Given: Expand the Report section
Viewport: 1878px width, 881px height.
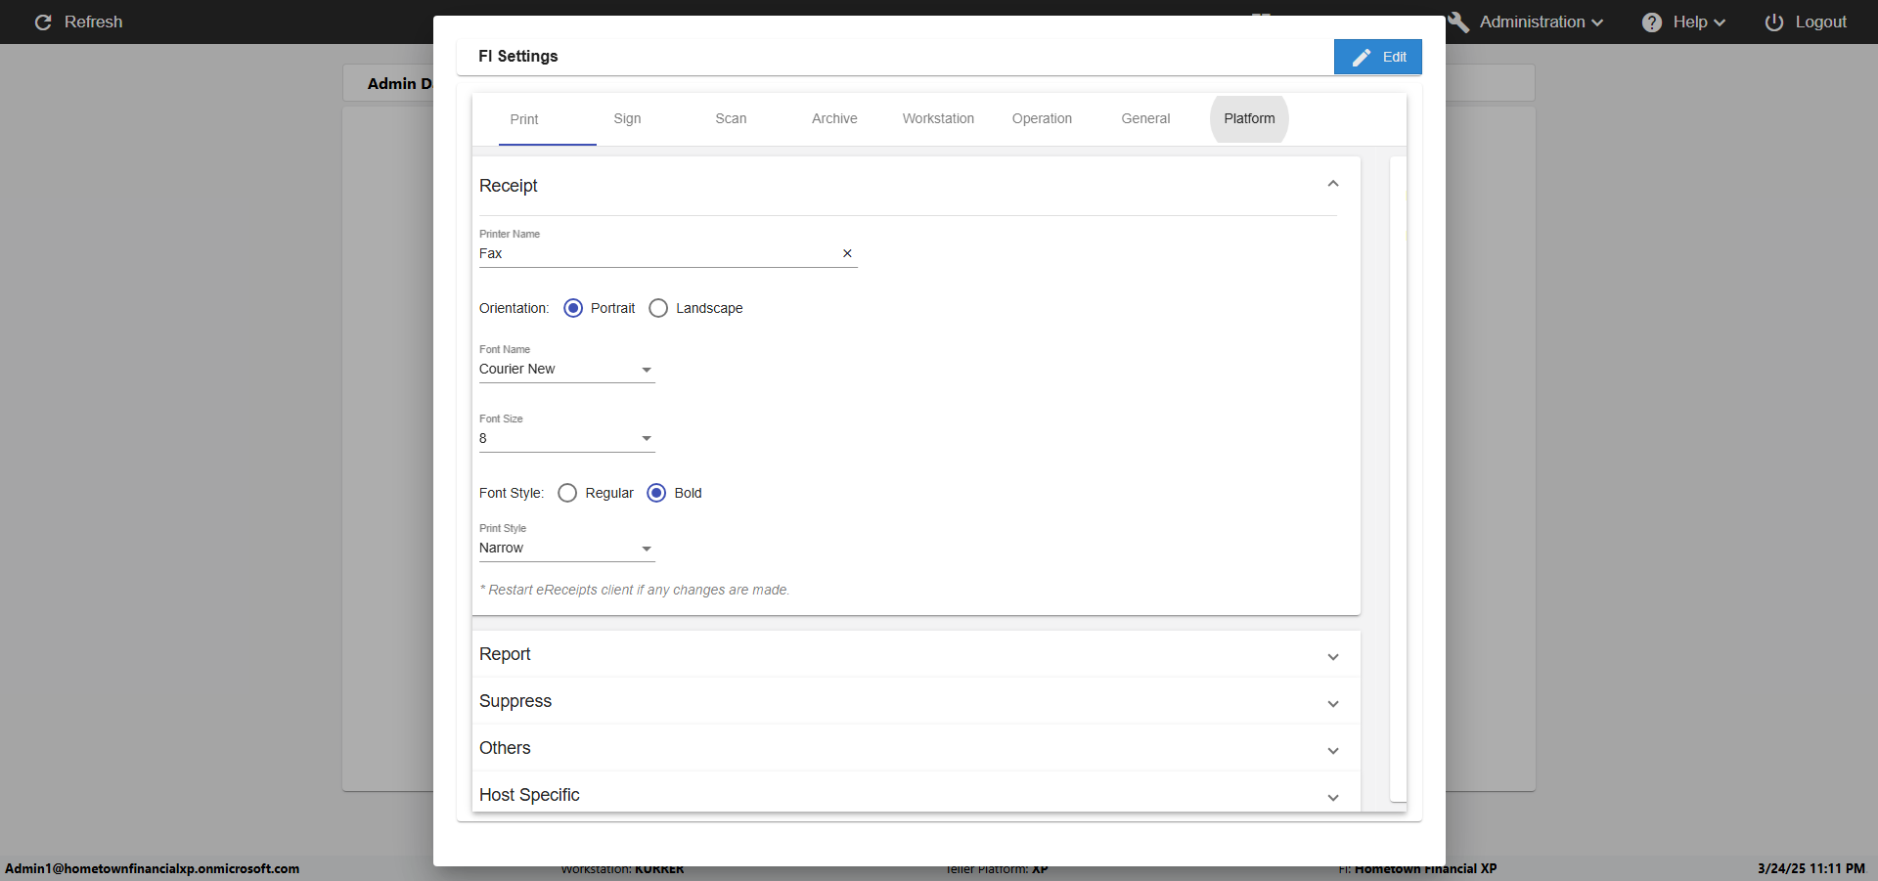Looking at the screenshot, I should tap(1332, 656).
